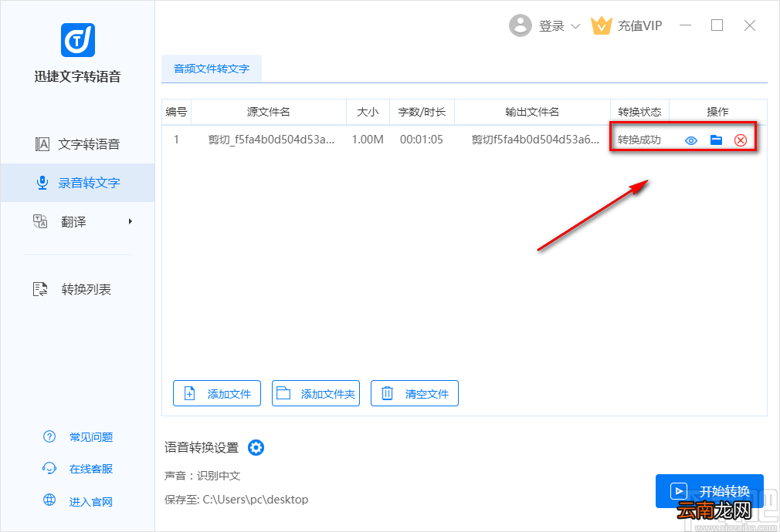Click the 1.00M size cell
Screen dimensions: 780x532
tap(368, 140)
